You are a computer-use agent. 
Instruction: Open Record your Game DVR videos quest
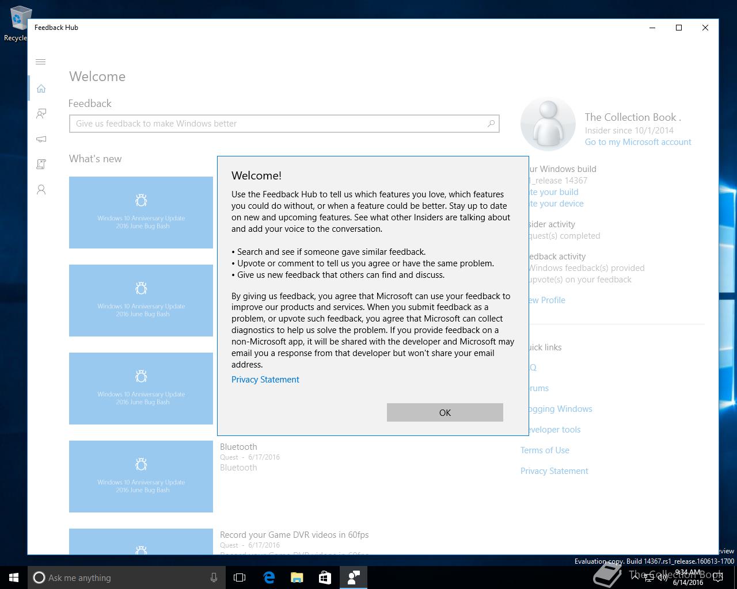294,535
